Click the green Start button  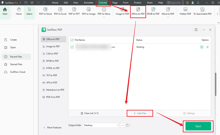tap(198, 126)
